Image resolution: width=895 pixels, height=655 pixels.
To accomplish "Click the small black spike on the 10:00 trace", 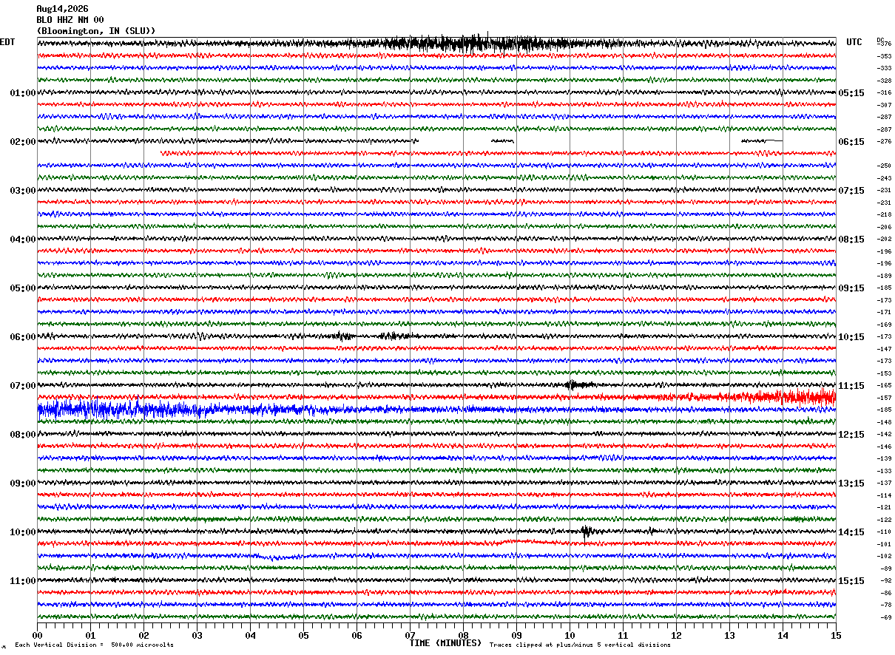I will point(586,532).
